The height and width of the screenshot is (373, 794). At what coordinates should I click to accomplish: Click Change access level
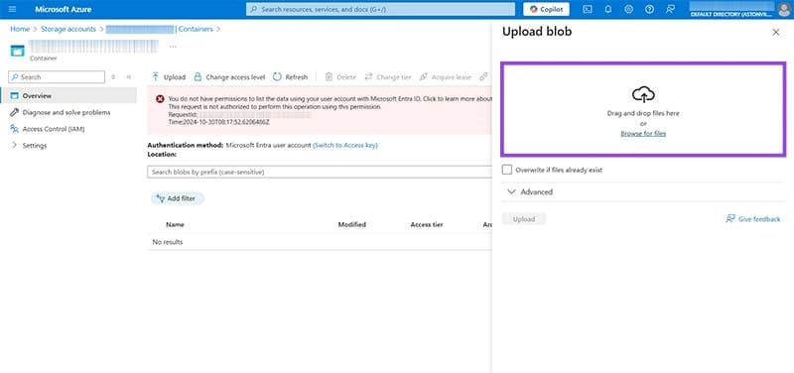point(229,77)
